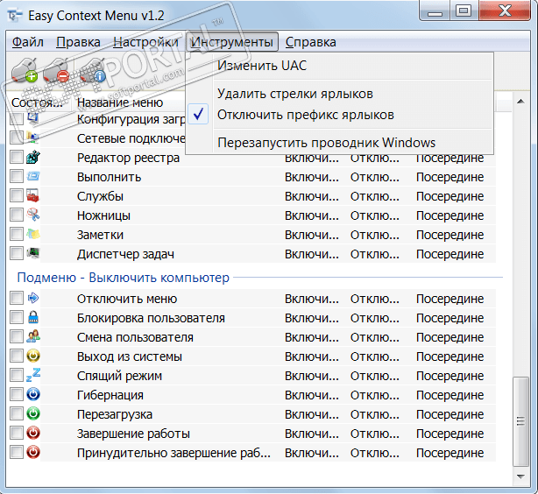Viewport: 538px width, 494px height.
Task: Click the users icon beside Смена пользователя
Action: tap(33, 336)
